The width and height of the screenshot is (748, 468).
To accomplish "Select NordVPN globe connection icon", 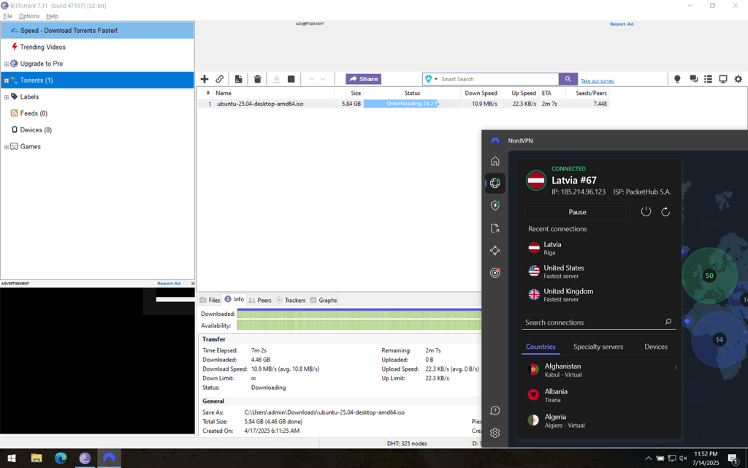I will 495,183.
